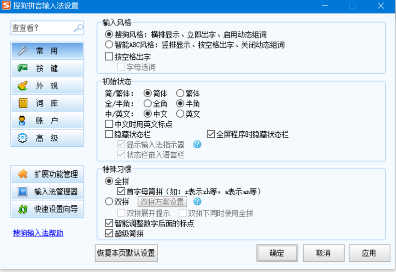Open 输入法管理器 button
The height and width of the screenshot is (272, 396).
(47, 192)
